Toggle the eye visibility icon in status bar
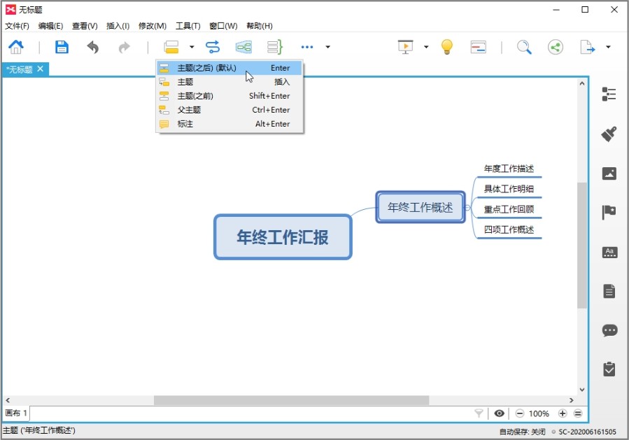Screen dimensions: 629x440 click(x=499, y=413)
